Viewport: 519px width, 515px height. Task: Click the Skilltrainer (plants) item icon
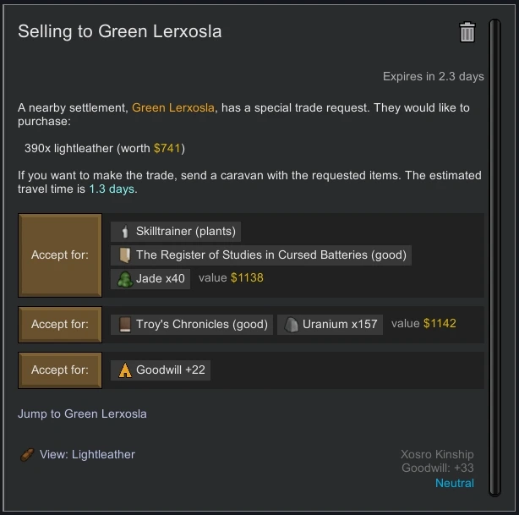click(x=124, y=231)
